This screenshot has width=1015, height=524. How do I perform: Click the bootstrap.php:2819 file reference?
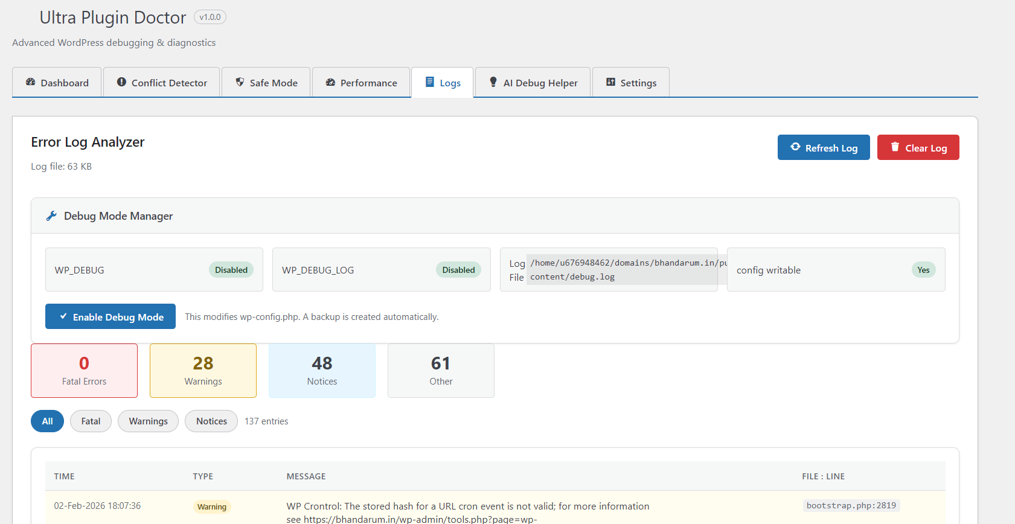pos(851,506)
